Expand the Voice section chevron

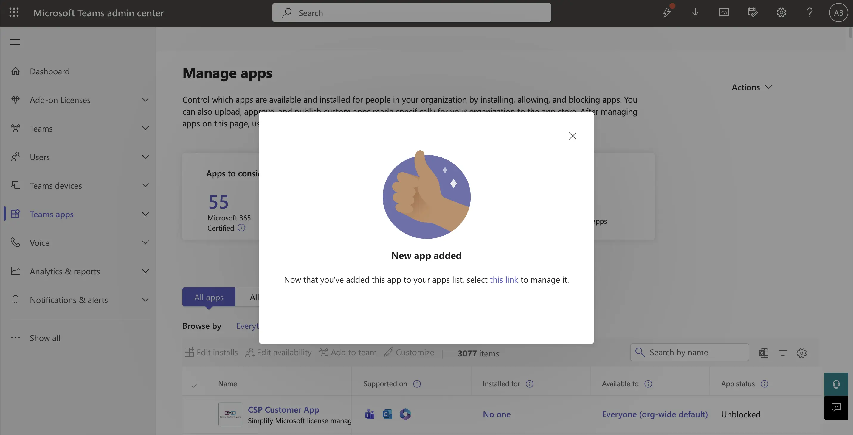[x=145, y=242]
